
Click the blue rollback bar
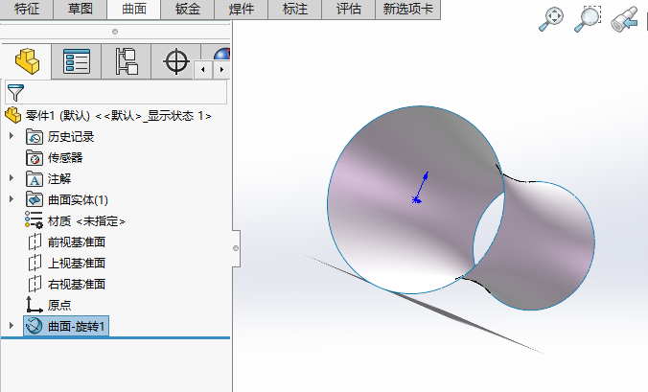point(115,338)
